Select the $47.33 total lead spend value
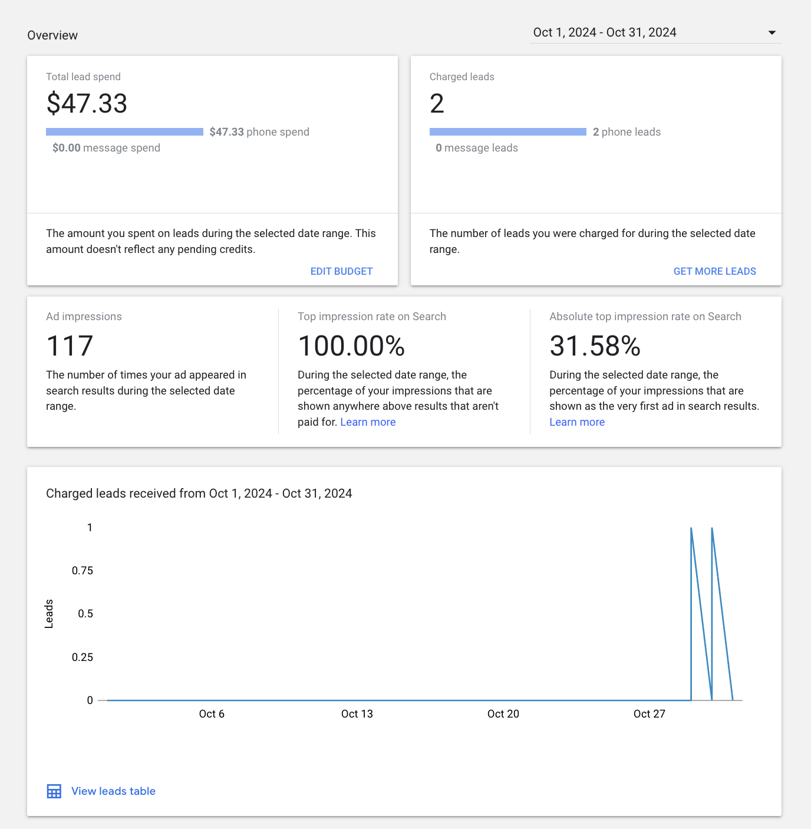811x829 pixels. [x=87, y=104]
